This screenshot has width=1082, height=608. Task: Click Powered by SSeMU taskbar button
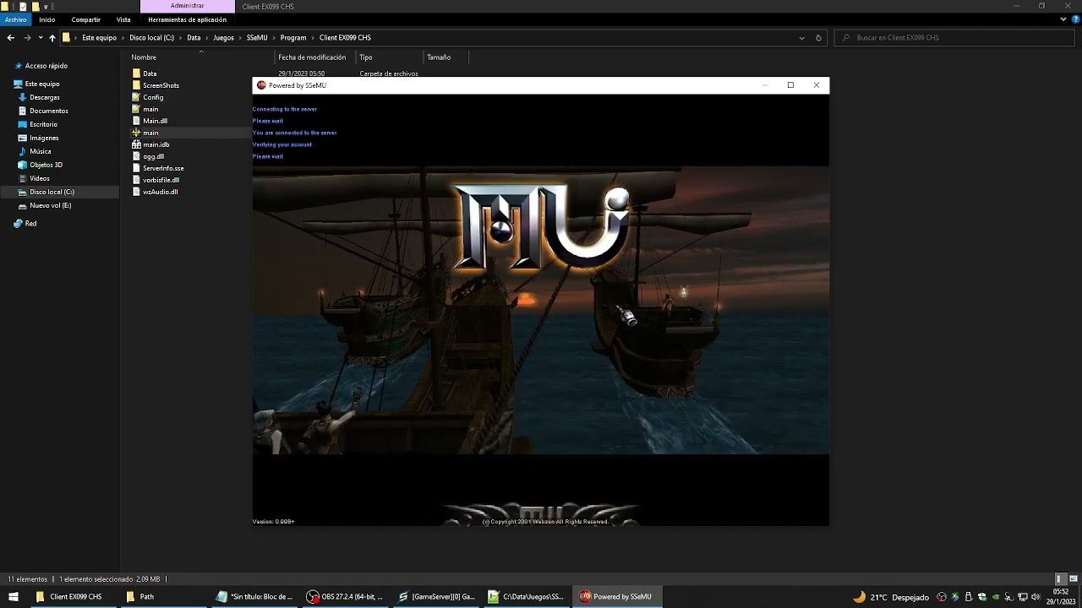pos(617,597)
